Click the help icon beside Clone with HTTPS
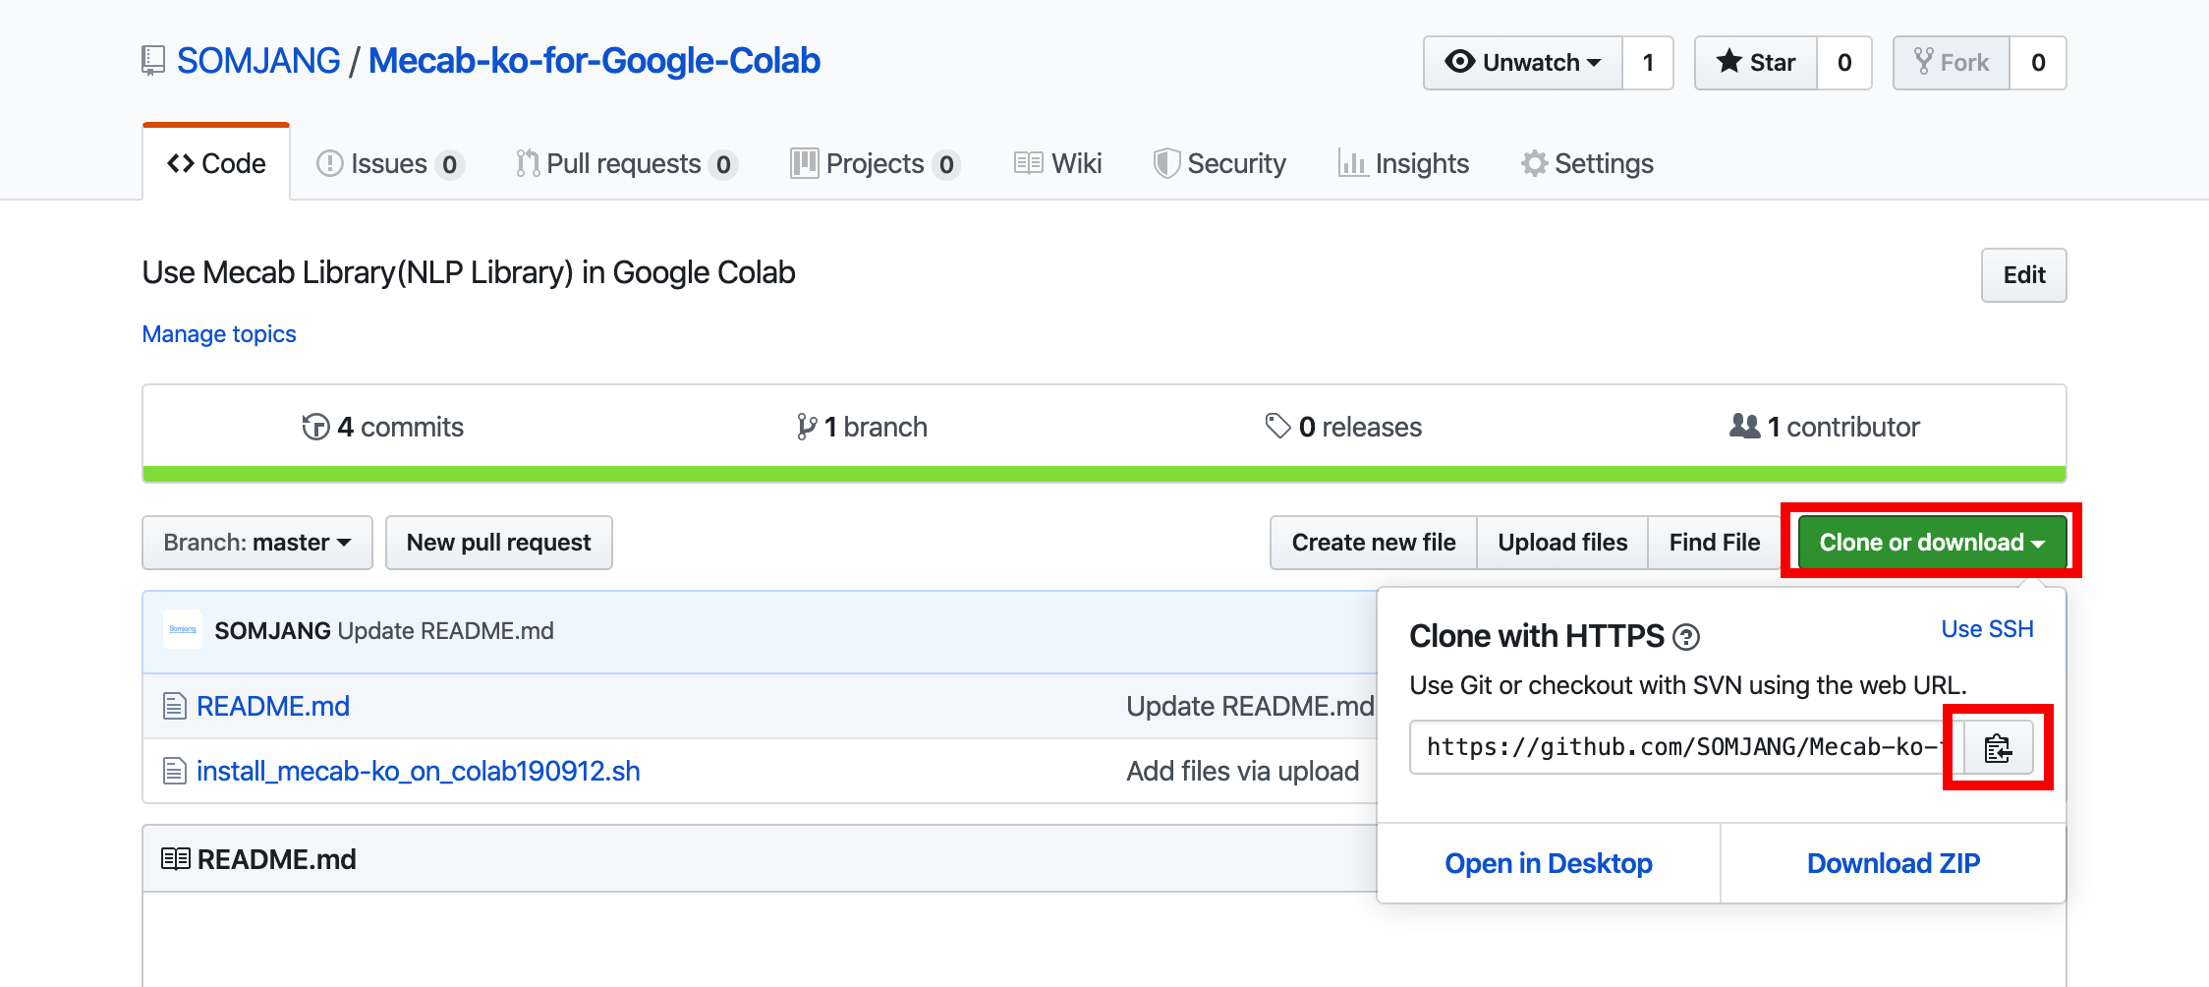 (x=1686, y=638)
